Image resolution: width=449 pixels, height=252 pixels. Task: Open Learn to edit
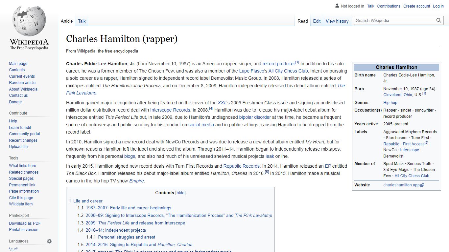[20, 128]
